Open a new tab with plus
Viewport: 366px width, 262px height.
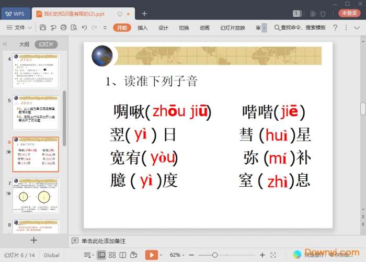[144, 14]
